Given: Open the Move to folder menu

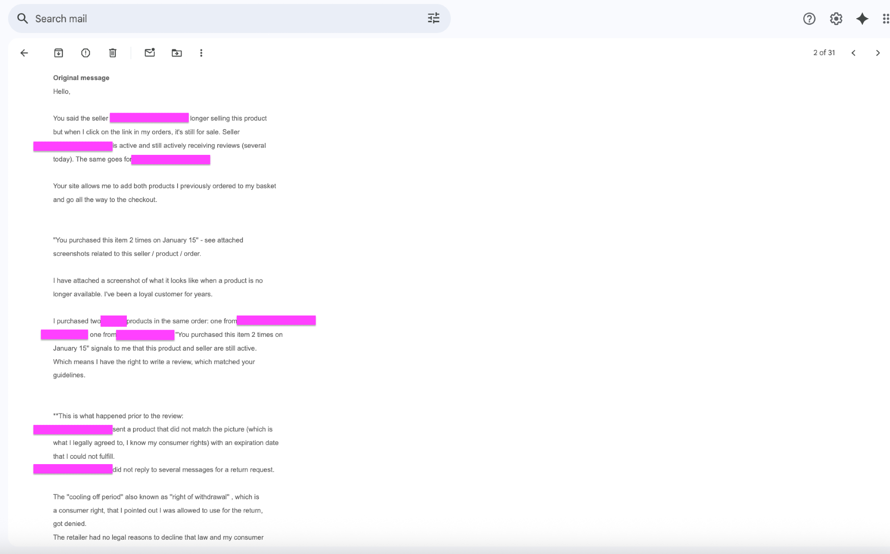Looking at the screenshot, I should (177, 53).
